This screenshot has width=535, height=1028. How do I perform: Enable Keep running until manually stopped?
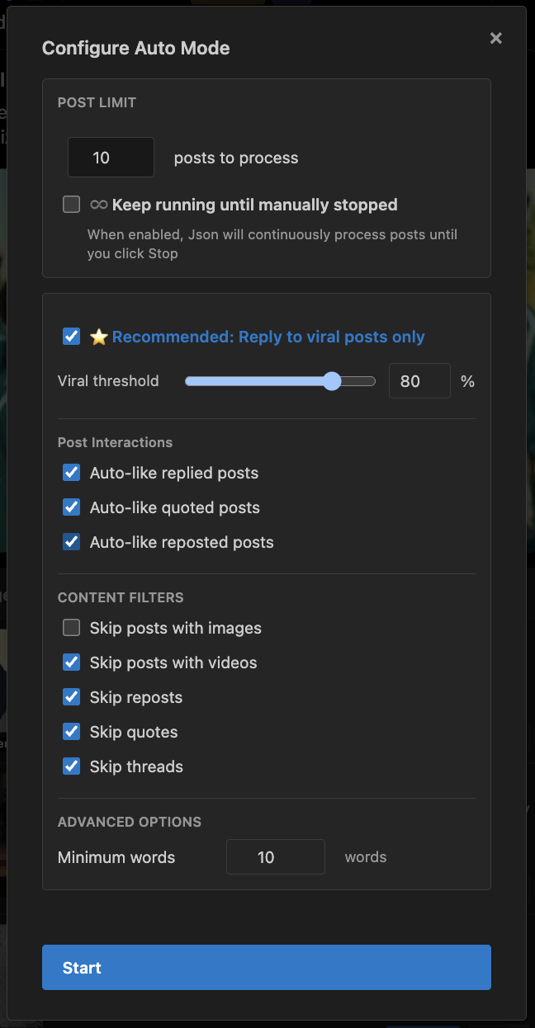click(x=71, y=204)
